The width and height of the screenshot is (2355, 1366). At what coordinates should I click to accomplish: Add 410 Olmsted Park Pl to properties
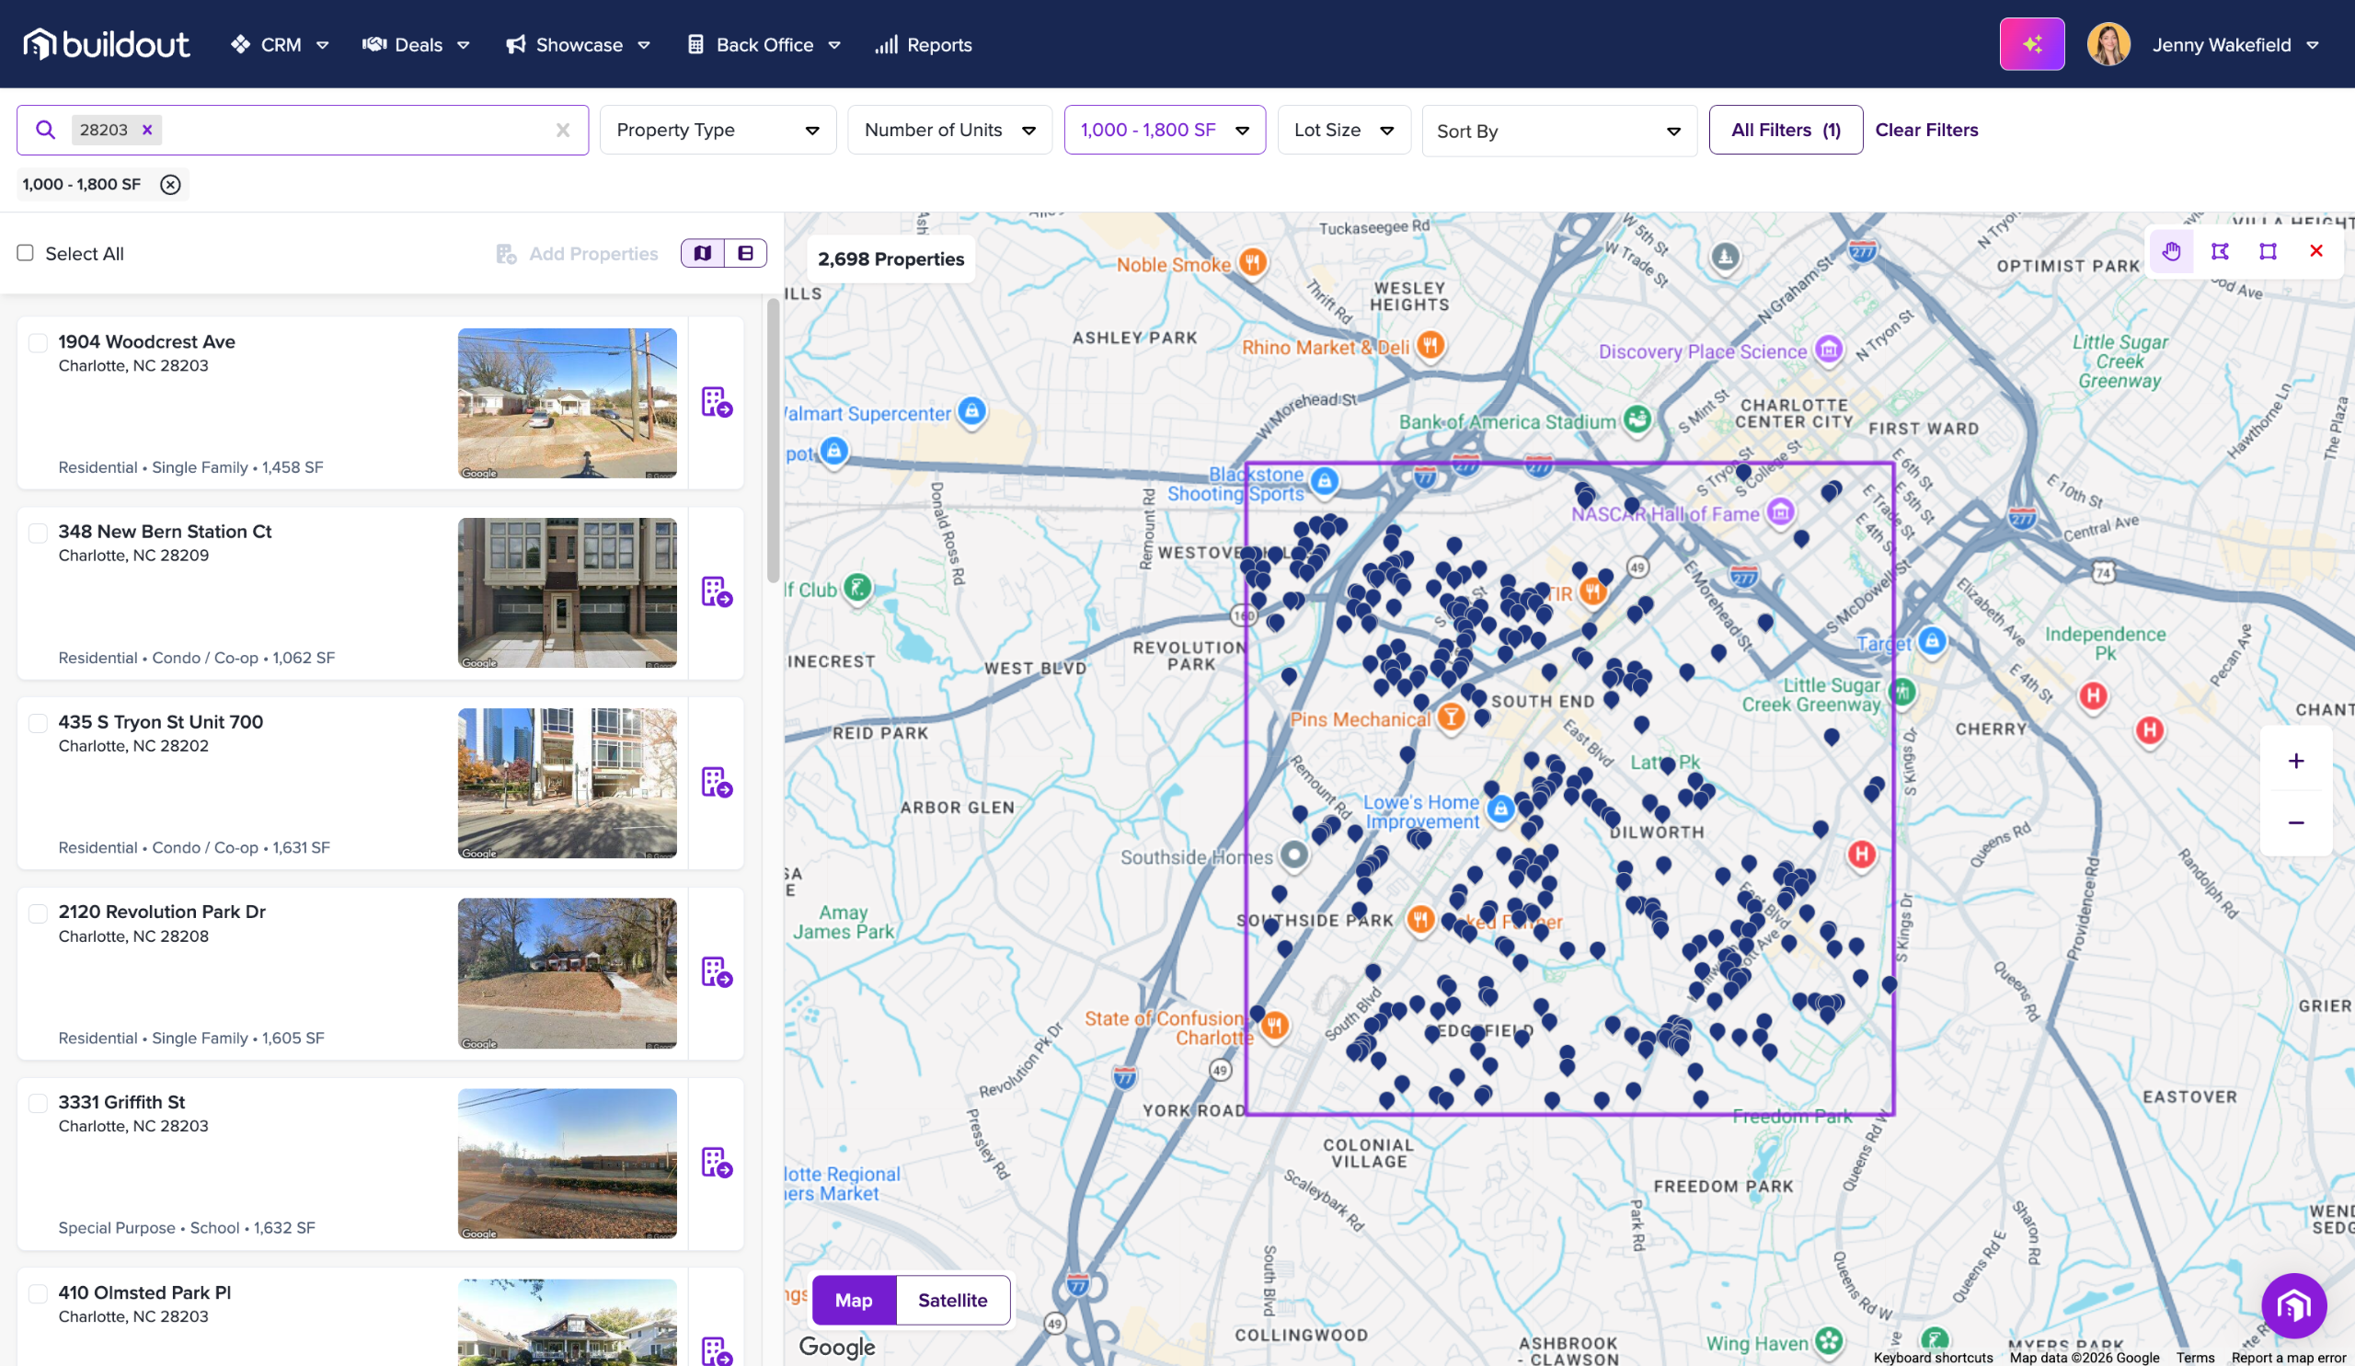(x=717, y=1351)
